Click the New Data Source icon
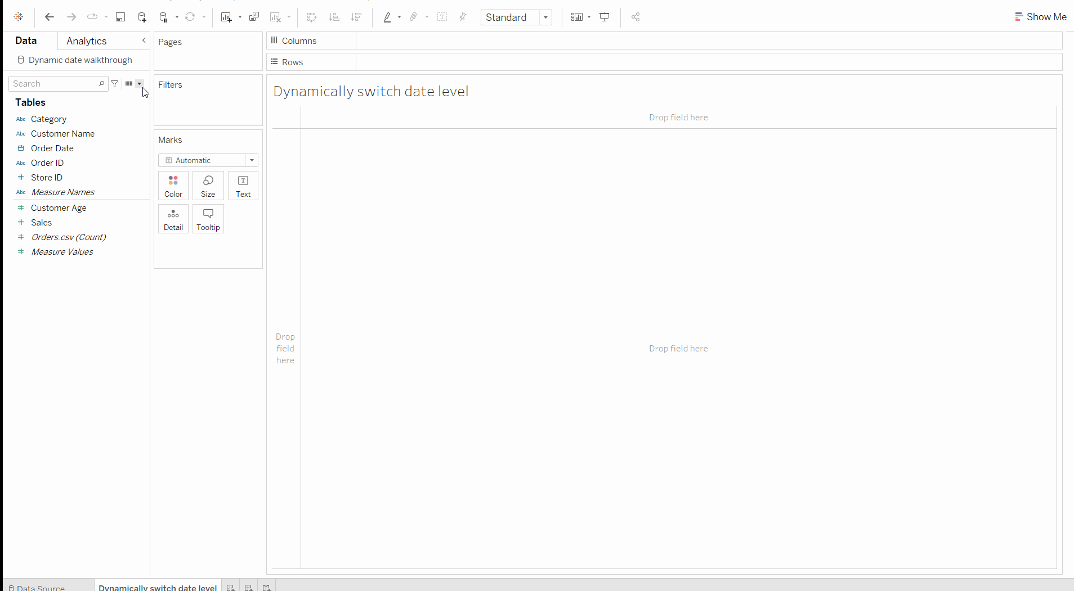Image resolution: width=1074 pixels, height=591 pixels. tap(142, 17)
